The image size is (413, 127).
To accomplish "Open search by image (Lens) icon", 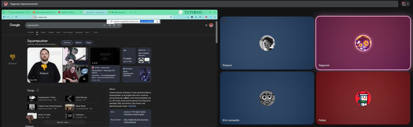I will tap(114, 25).
